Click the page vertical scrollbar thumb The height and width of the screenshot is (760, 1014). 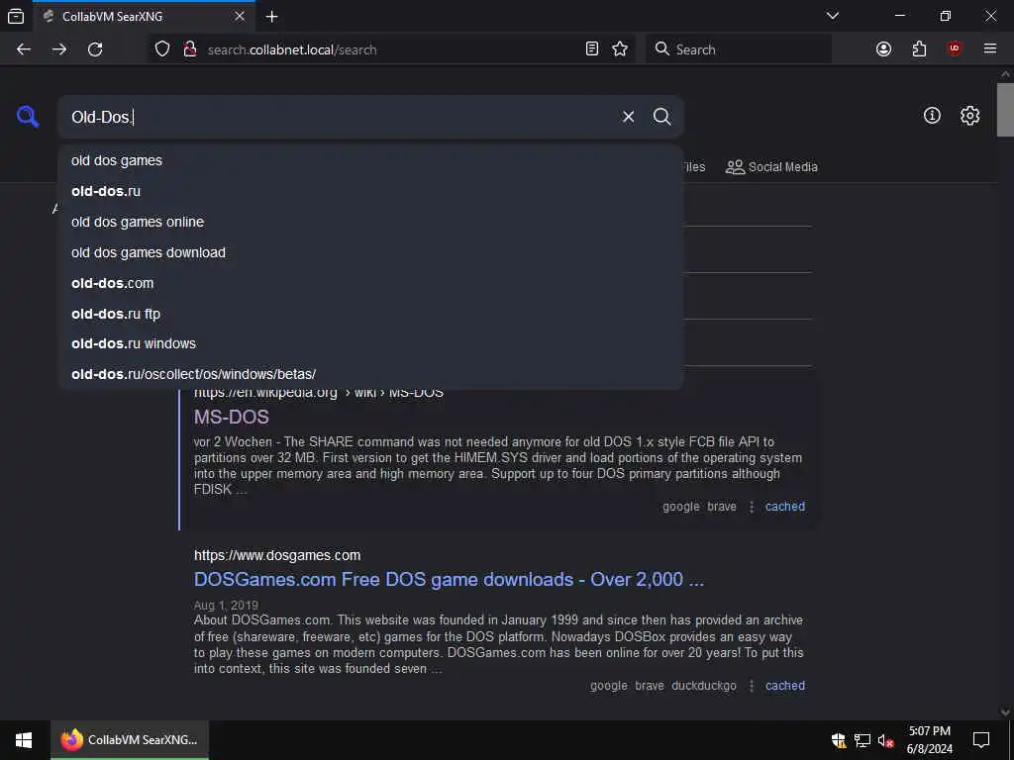[1005, 110]
